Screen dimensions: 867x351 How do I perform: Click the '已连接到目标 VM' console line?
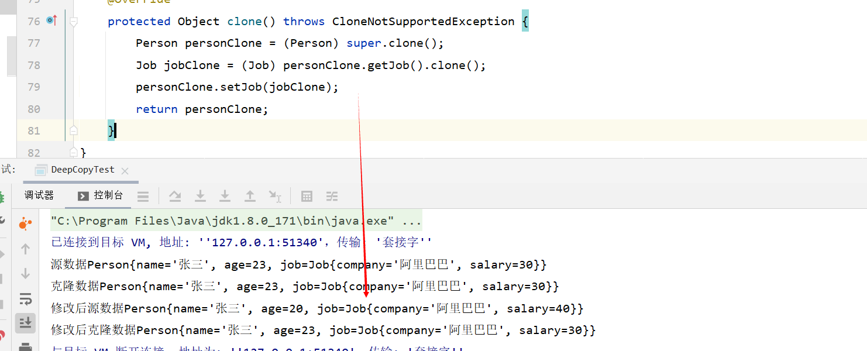[x=242, y=243]
